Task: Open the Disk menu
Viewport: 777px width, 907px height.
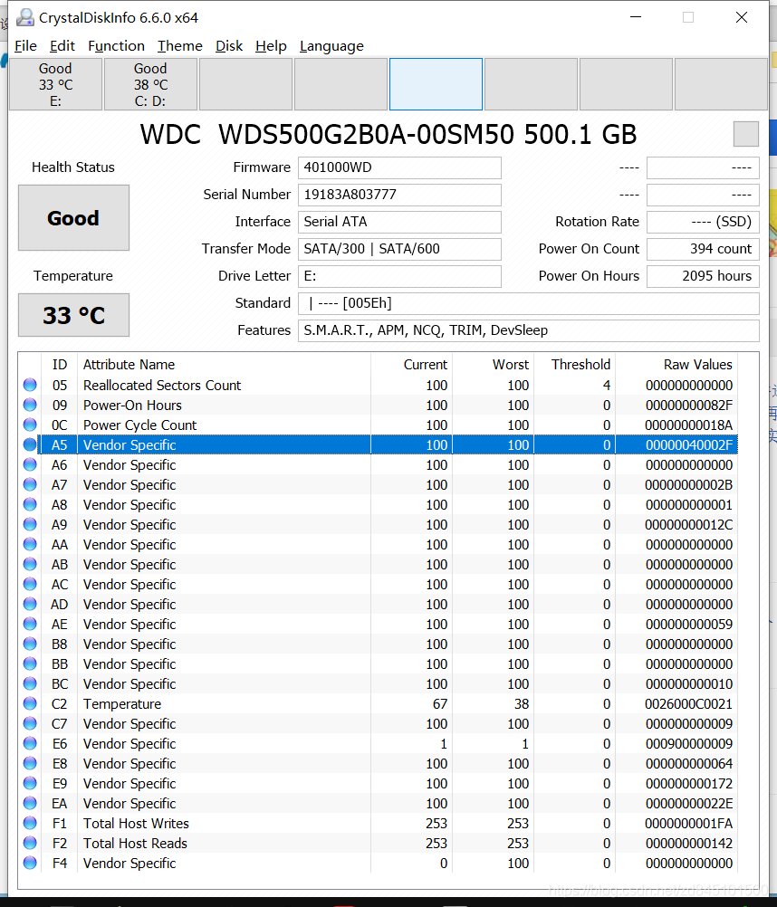Action: [229, 45]
